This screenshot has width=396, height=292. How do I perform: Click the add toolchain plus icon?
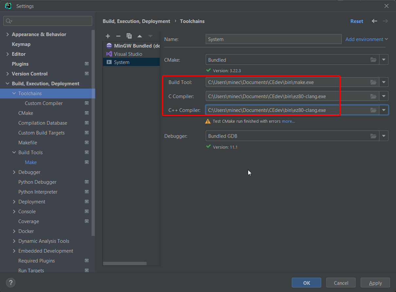pyautogui.click(x=108, y=36)
